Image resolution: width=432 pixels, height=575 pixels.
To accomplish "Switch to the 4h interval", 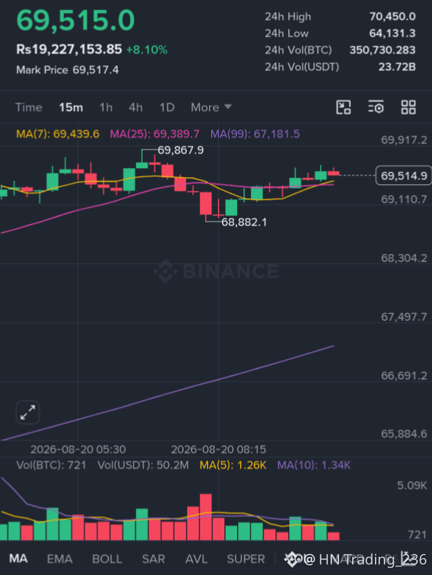I will click(x=136, y=107).
